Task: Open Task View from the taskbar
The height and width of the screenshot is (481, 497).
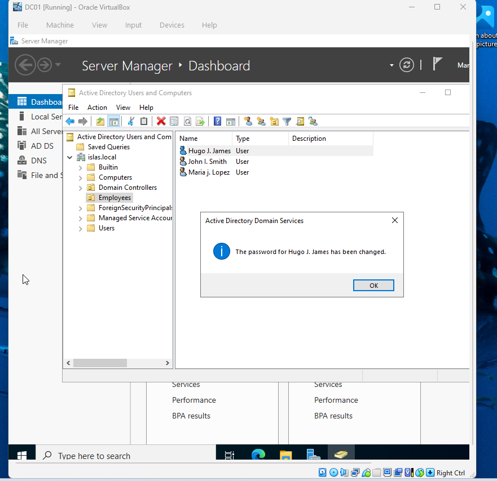Action: point(229,455)
